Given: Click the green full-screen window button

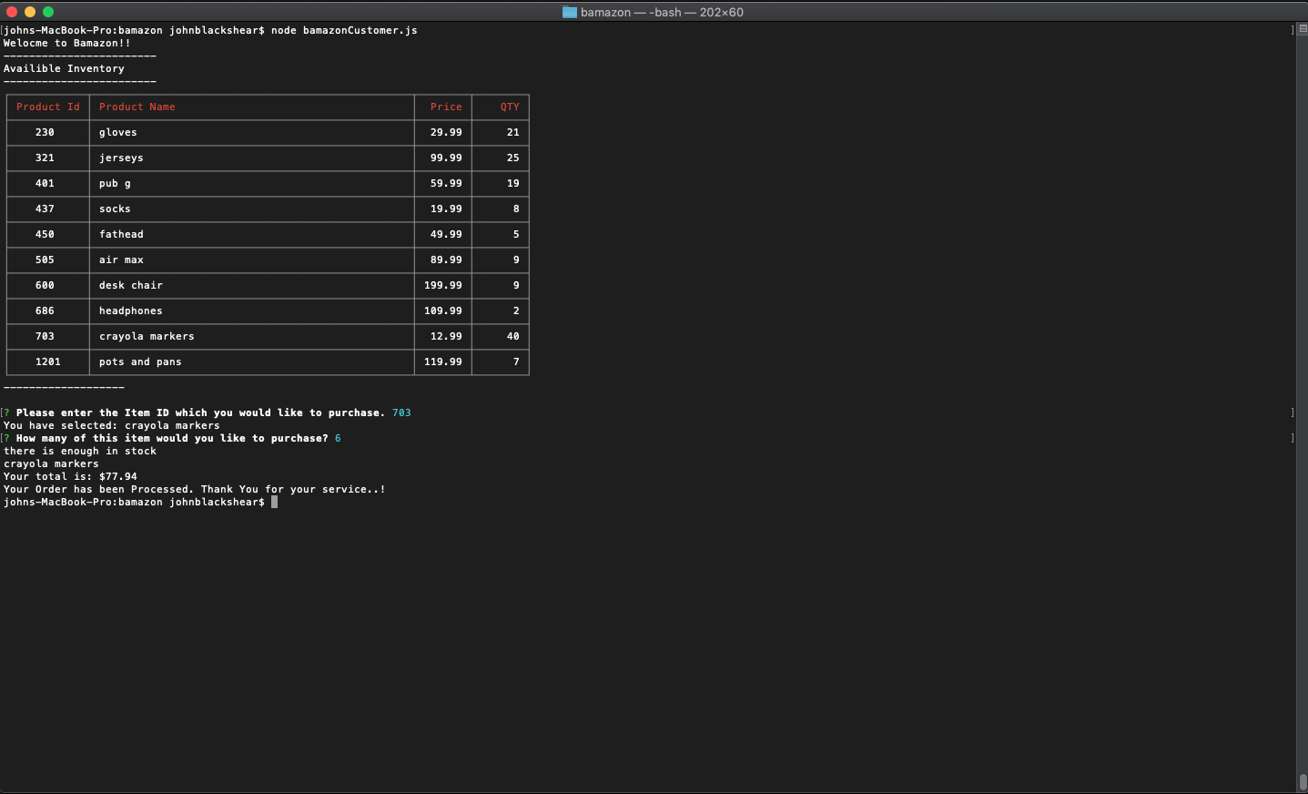Looking at the screenshot, I should (x=48, y=12).
